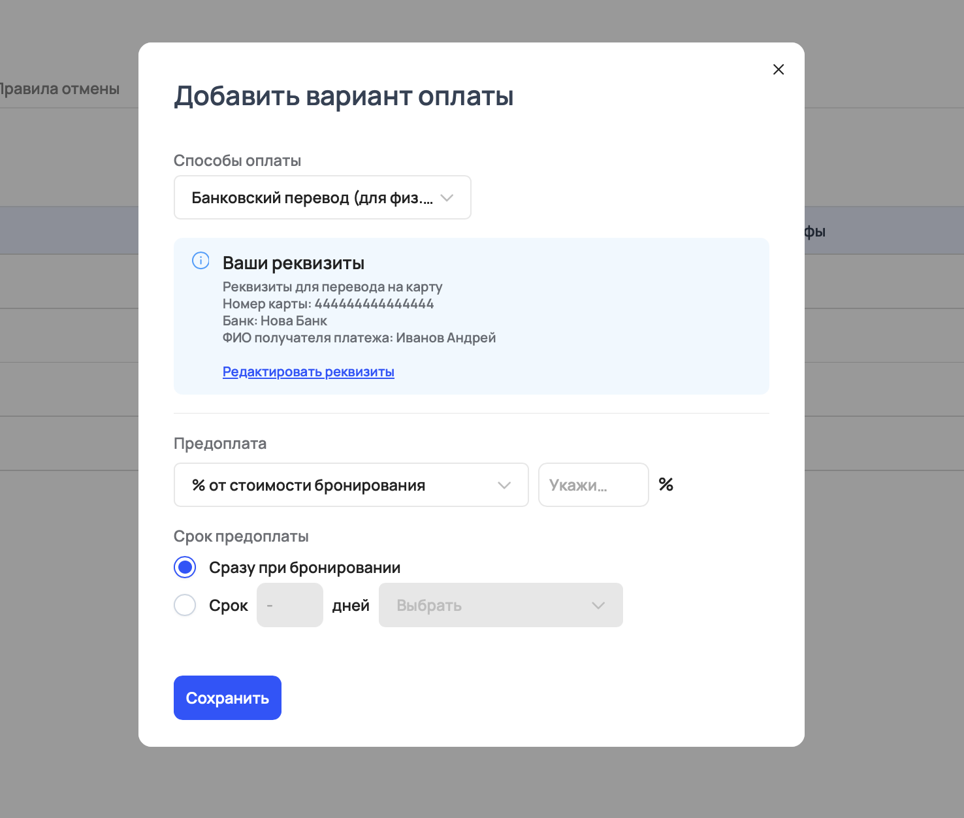Click the chevron arrow in payment methods field
The image size is (964, 818).
click(447, 198)
